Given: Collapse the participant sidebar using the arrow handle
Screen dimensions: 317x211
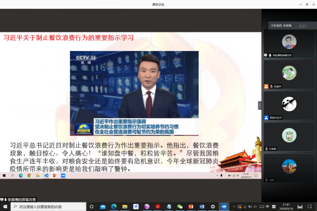Looking at the screenshot, I should 260,105.
